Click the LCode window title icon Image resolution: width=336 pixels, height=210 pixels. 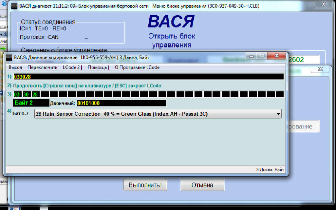click(x=9, y=57)
